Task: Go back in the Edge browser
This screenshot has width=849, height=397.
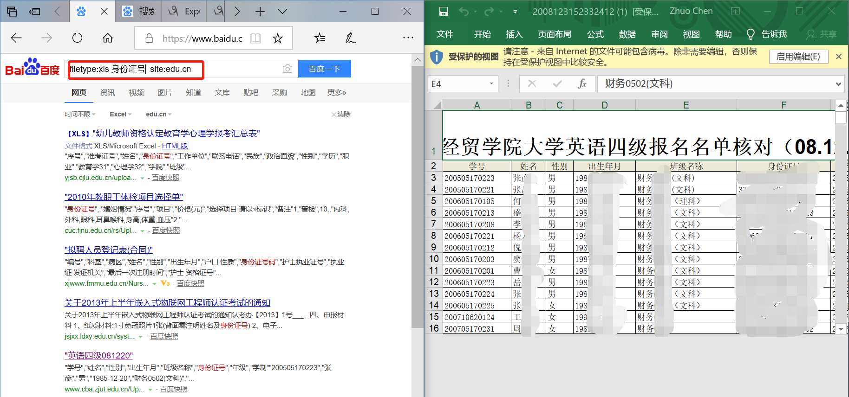Action: (x=16, y=38)
